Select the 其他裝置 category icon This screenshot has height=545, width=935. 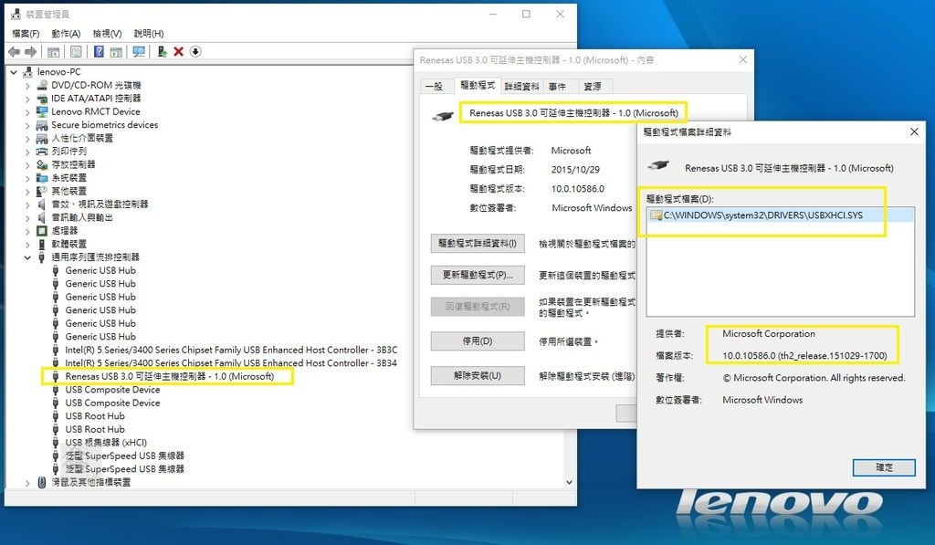tap(42, 191)
